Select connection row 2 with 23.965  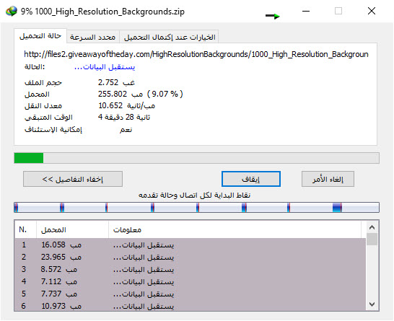click(191, 257)
